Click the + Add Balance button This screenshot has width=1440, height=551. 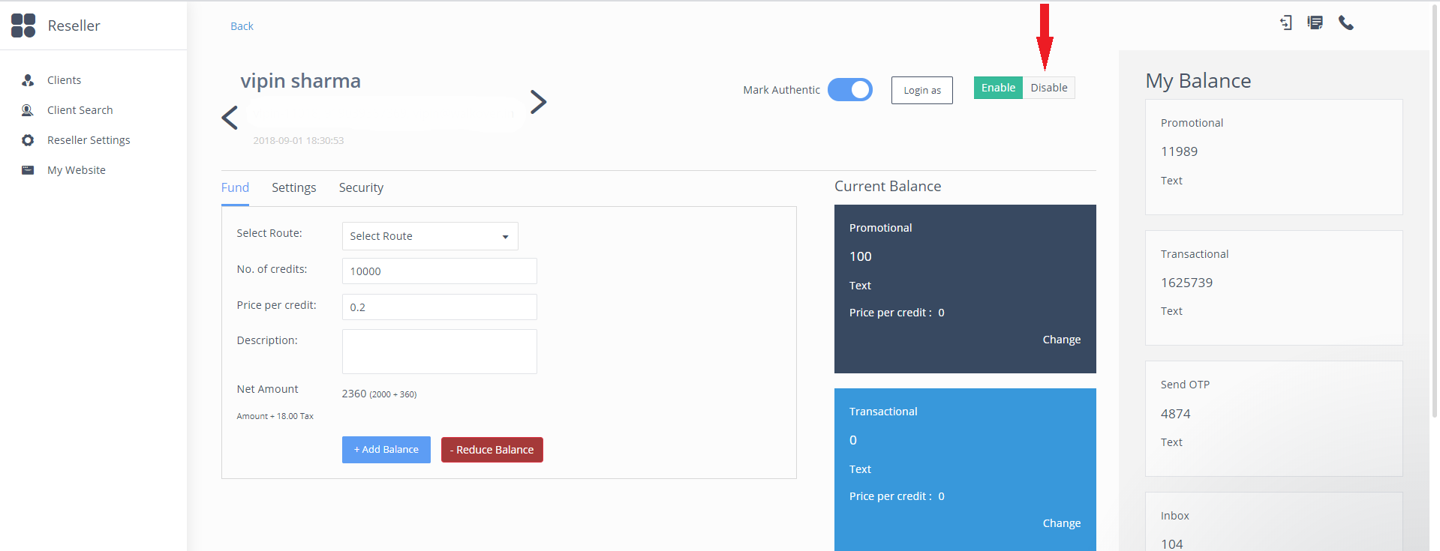coord(386,450)
